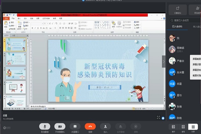Click the add participant icon (加入)
The height and width of the screenshot is (134, 201).
pos(106,126)
